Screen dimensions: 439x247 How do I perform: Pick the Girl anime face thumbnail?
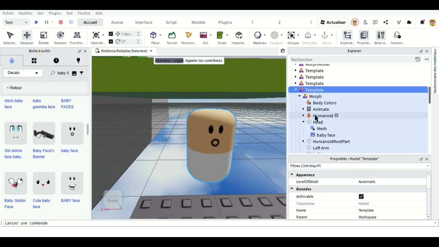(x=15, y=133)
